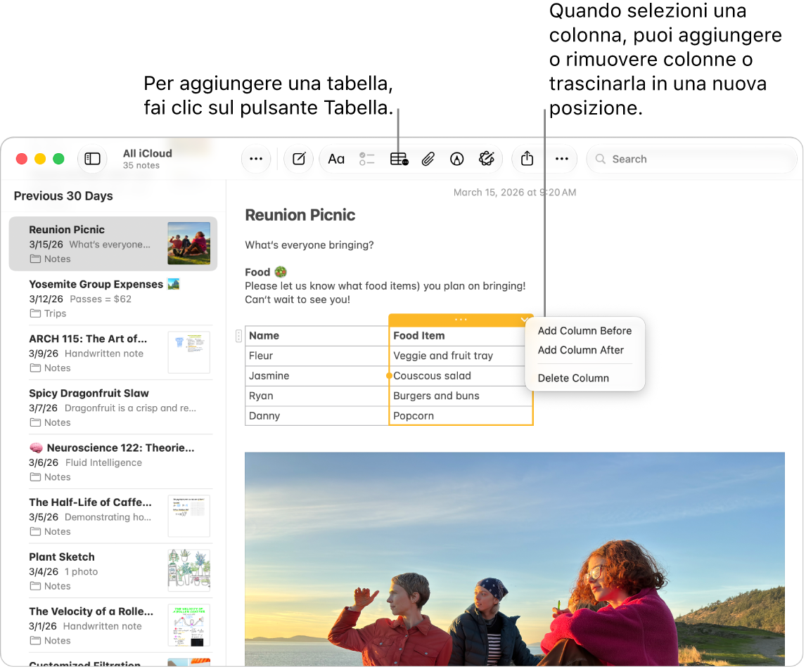Click the Search field
806x669 pixels.
point(691,159)
